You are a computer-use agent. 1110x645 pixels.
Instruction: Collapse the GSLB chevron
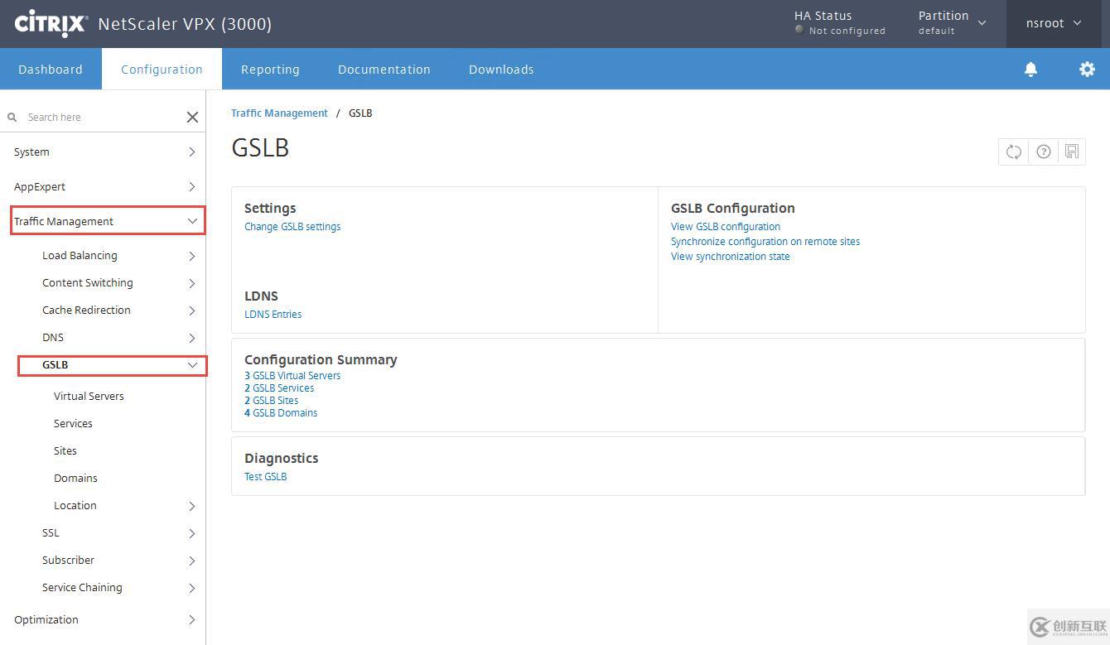(x=192, y=365)
